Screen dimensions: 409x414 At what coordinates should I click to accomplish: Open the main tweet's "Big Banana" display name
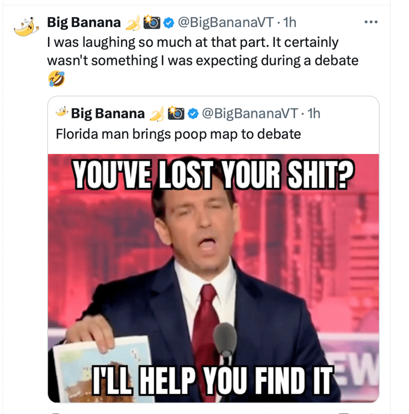click(84, 23)
